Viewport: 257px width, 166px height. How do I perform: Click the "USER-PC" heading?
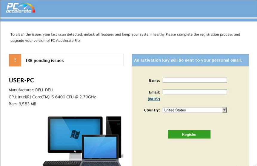coord(21,80)
